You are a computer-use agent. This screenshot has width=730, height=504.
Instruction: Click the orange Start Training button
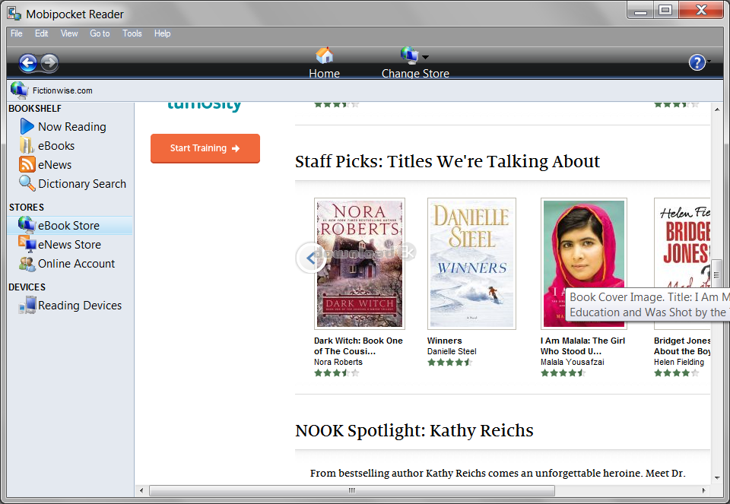click(205, 148)
